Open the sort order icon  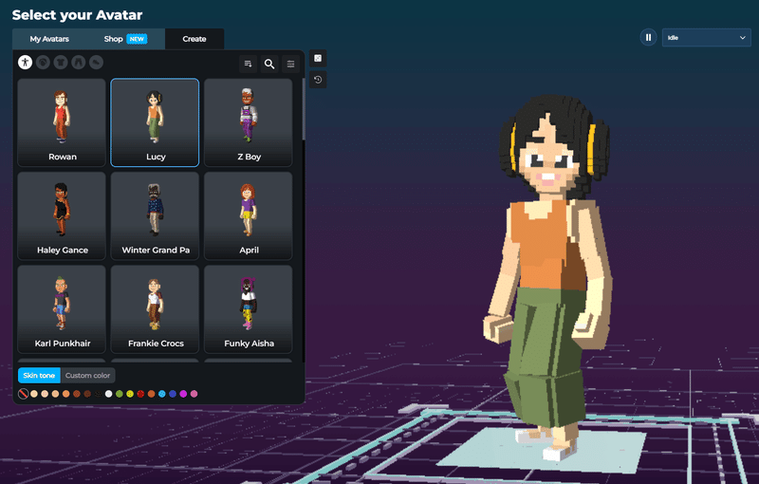(248, 64)
